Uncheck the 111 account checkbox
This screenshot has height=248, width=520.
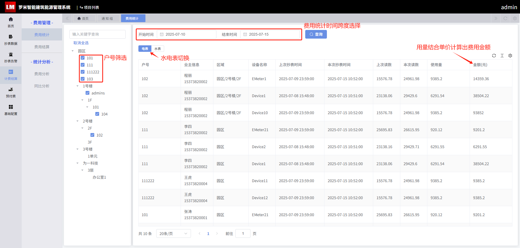pos(83,65)
